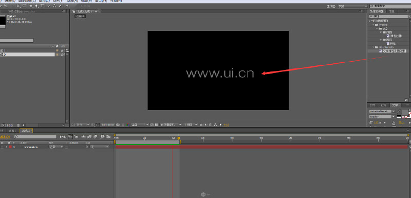Open the composition mini-flowchart icon
411x198 pixels.
(x=62, y=137)
